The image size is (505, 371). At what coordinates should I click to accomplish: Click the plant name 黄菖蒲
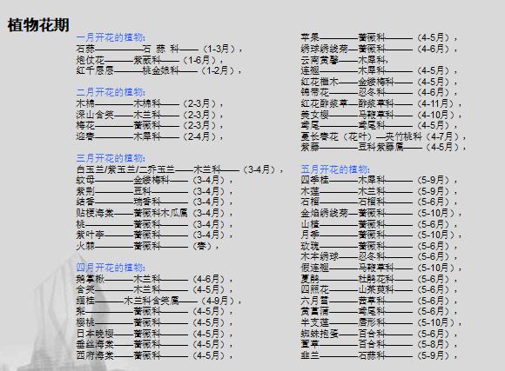click(x=315, y=311)
